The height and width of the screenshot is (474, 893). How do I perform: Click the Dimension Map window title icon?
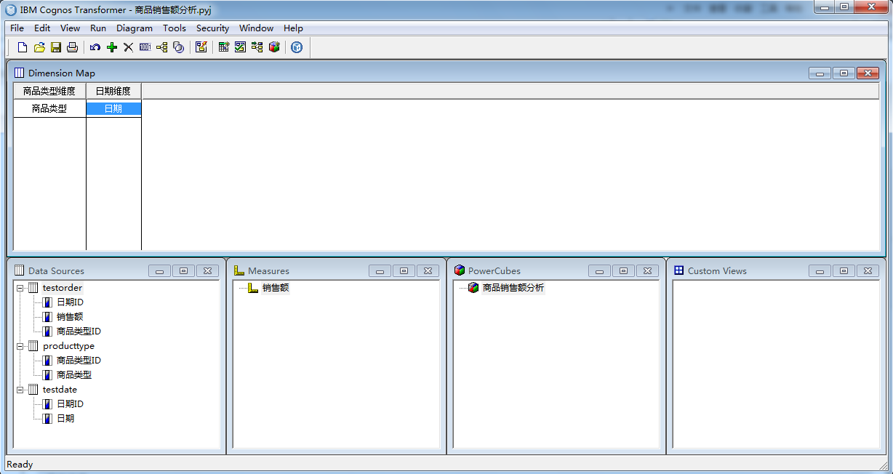click(20, 73)
